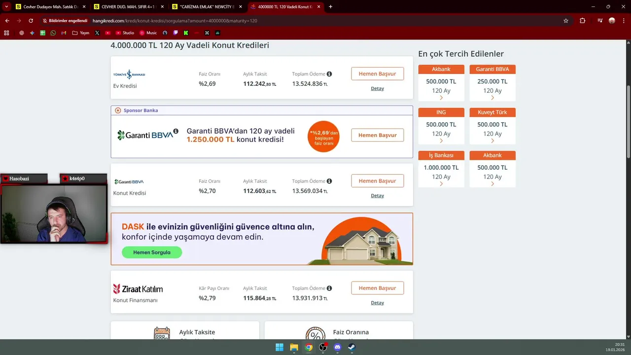Click Hemen Başvur for Türkiye İş Bankası

pos(377,73)
